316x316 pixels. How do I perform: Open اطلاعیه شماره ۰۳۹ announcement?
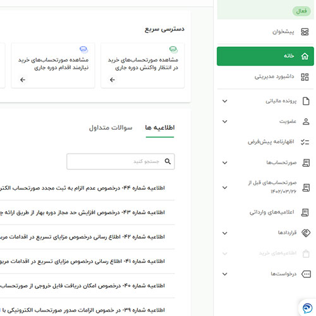click(x=82, y=310)
